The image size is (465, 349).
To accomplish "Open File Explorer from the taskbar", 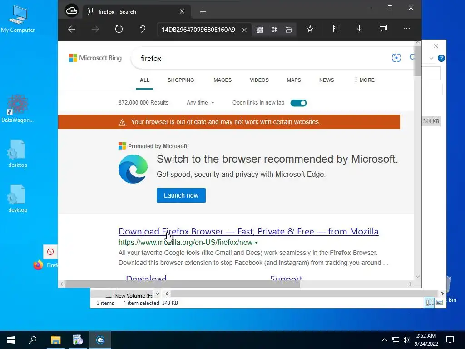I will point(55,340).
